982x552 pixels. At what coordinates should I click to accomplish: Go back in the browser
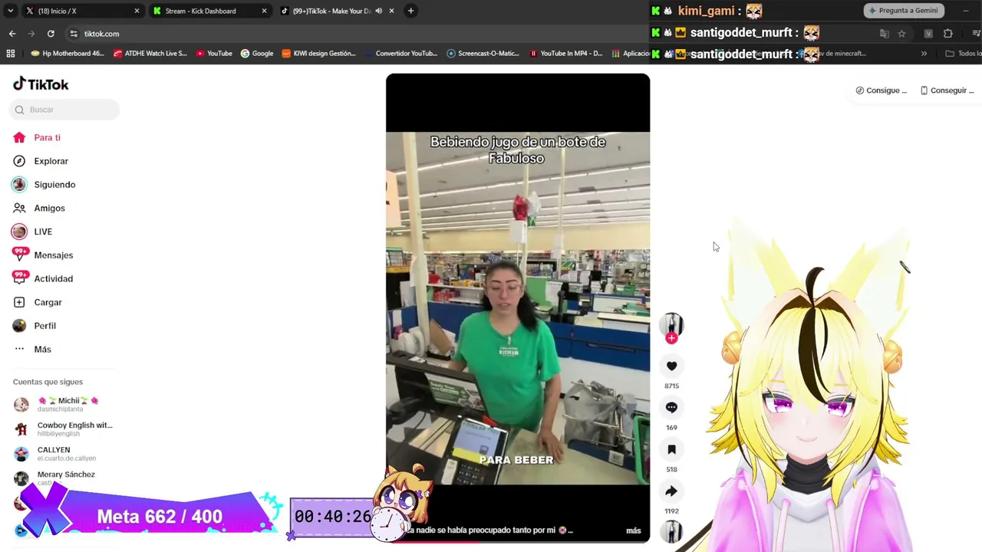point(12,34)
